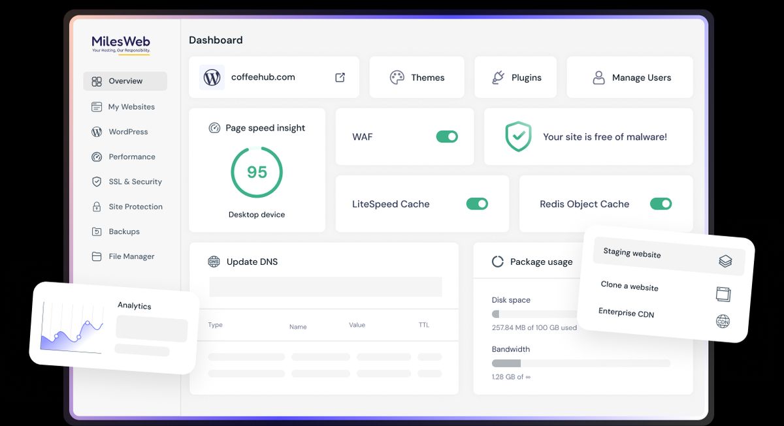
Task: Open the Themes button
Action: (x=417, y=78)
